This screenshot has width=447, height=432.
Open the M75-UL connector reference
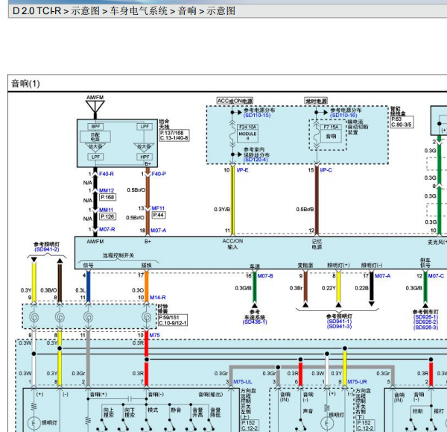coord(243,382)
